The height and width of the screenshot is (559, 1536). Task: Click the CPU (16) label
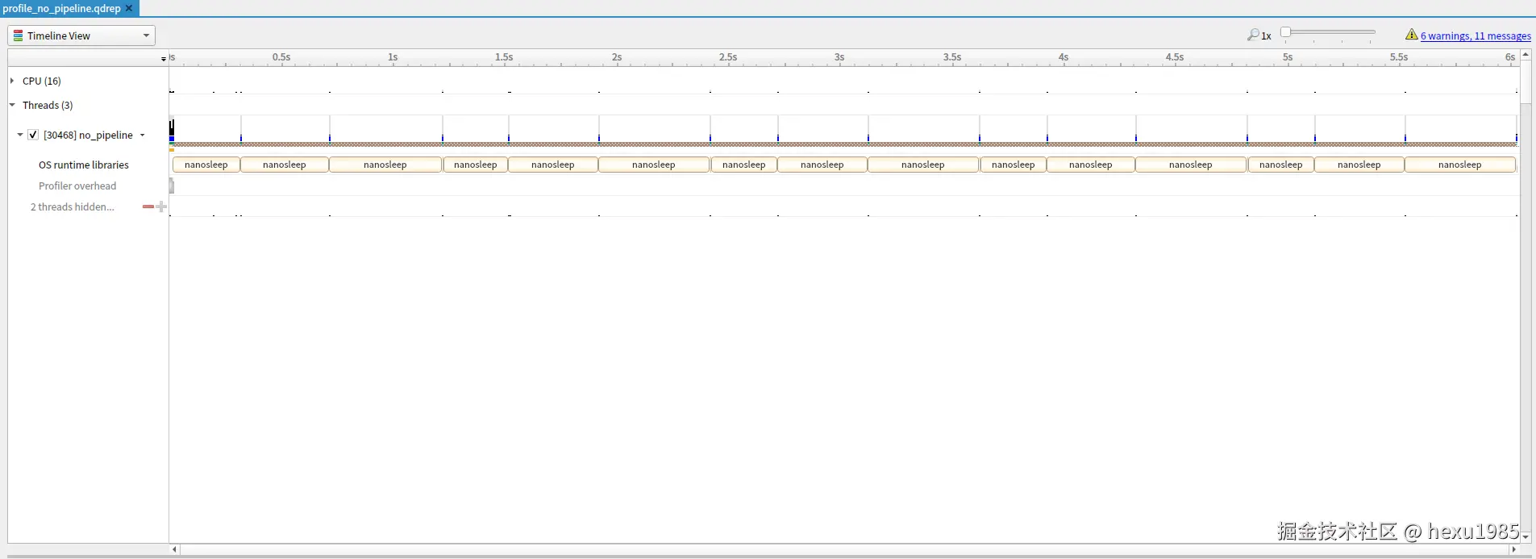click(x=42, y=81)
